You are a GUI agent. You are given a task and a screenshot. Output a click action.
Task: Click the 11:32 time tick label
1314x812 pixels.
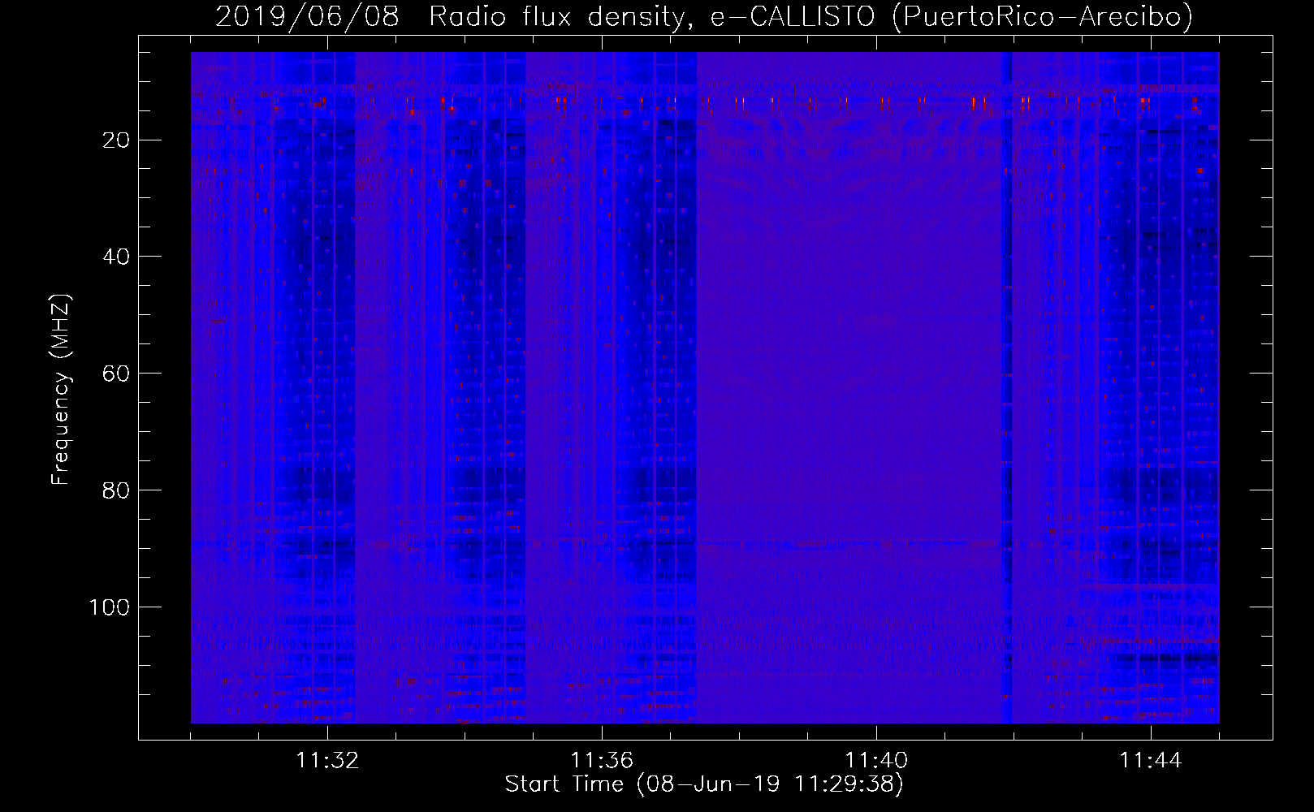click(327, 761)
